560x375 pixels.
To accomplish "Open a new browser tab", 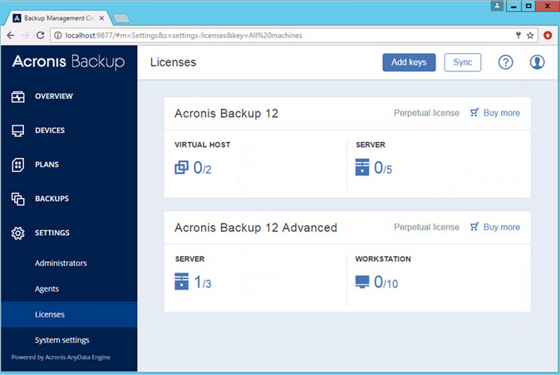I will (x=121, y=18).
